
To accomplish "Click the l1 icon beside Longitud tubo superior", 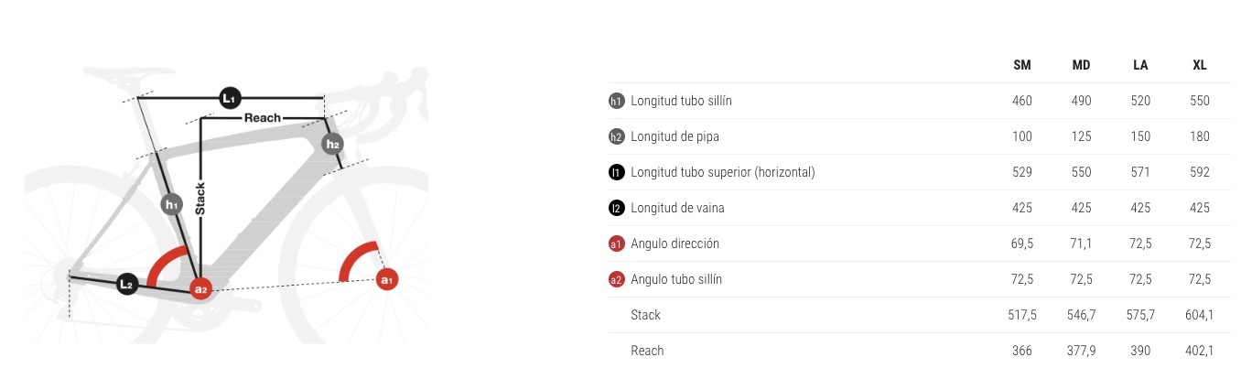I will (x=617, y=172).
